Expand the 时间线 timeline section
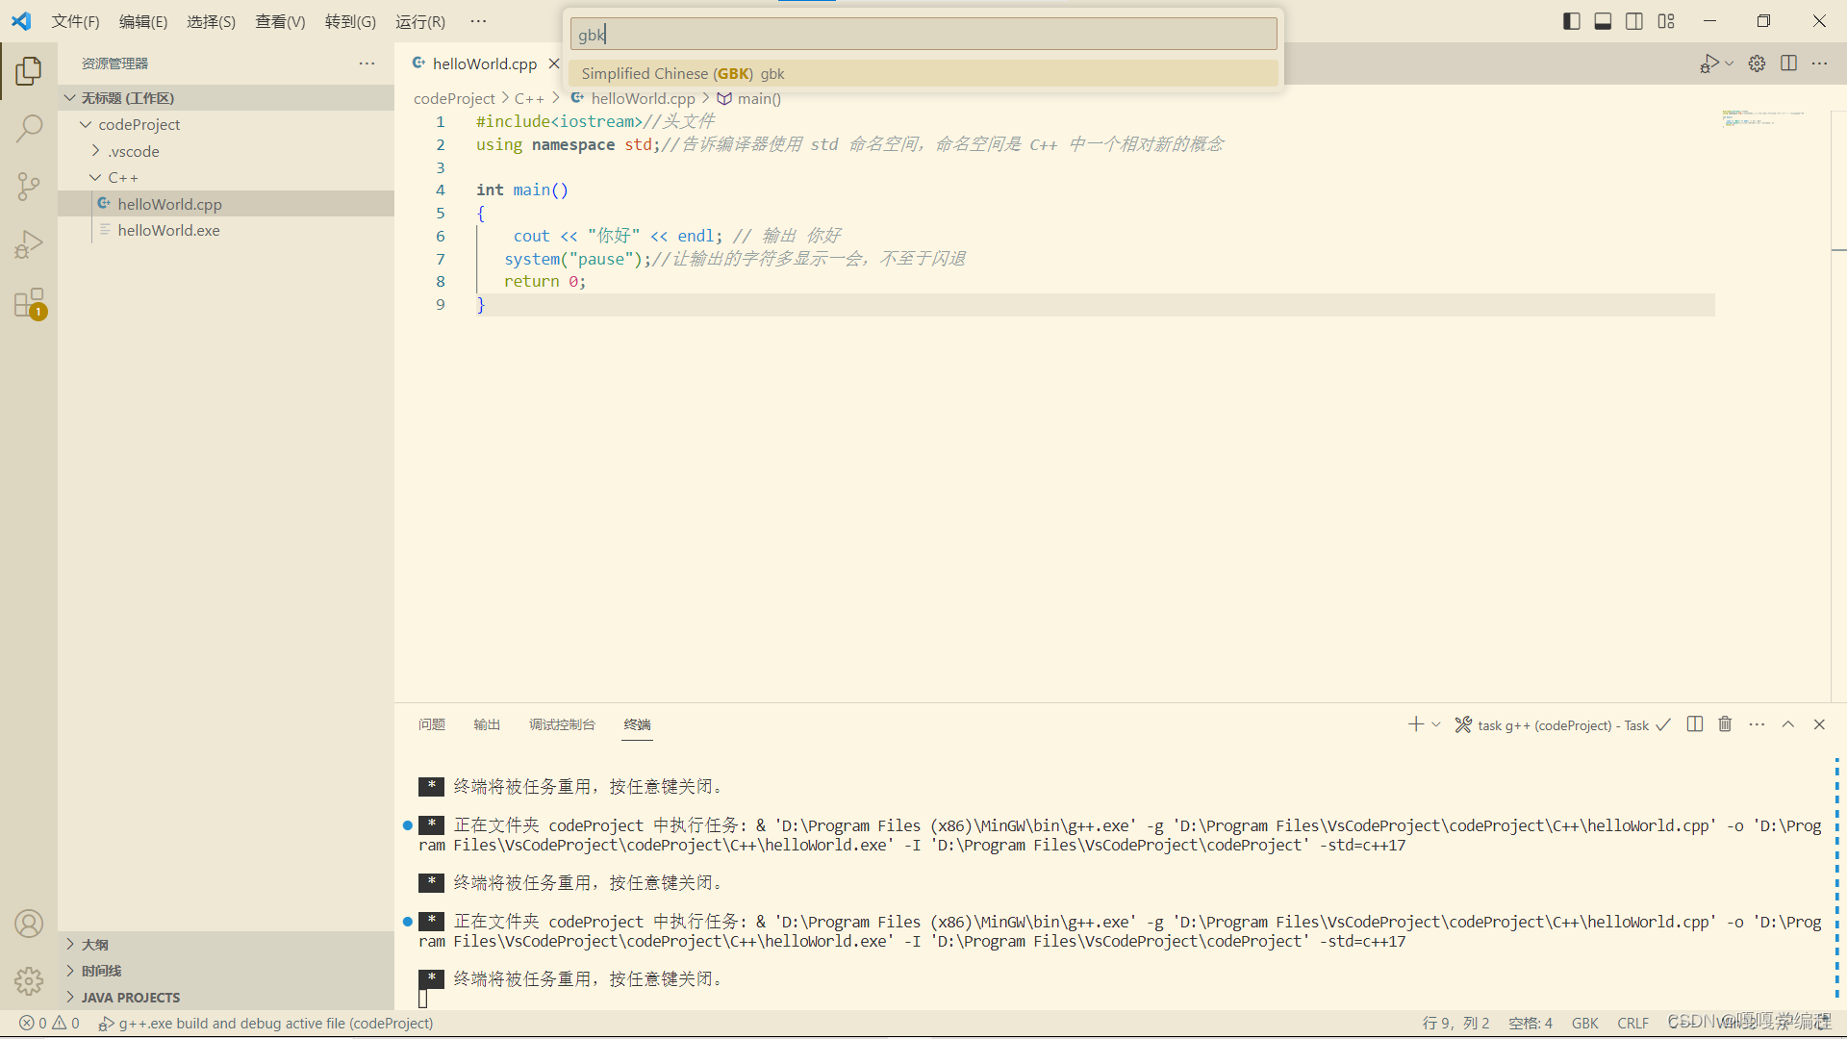The image size is (1847, 1039). coord(226,971)
